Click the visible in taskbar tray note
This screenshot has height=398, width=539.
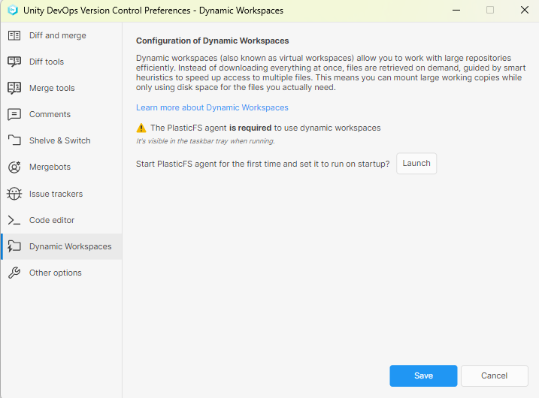(x=205, y=141)
